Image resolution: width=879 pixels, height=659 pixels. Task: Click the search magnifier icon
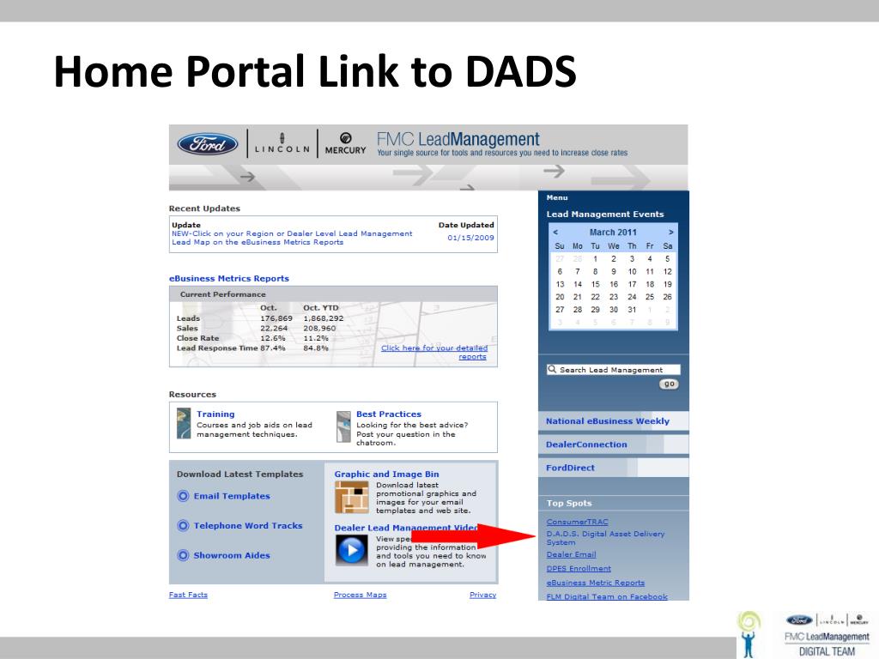point(552,369)
